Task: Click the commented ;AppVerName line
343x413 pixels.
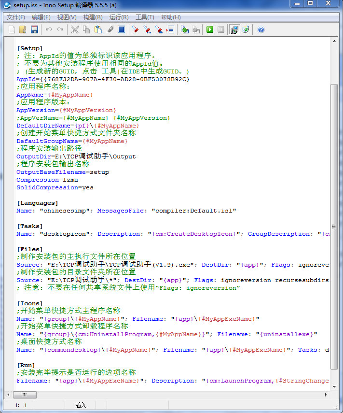Action: coord(94,118)
